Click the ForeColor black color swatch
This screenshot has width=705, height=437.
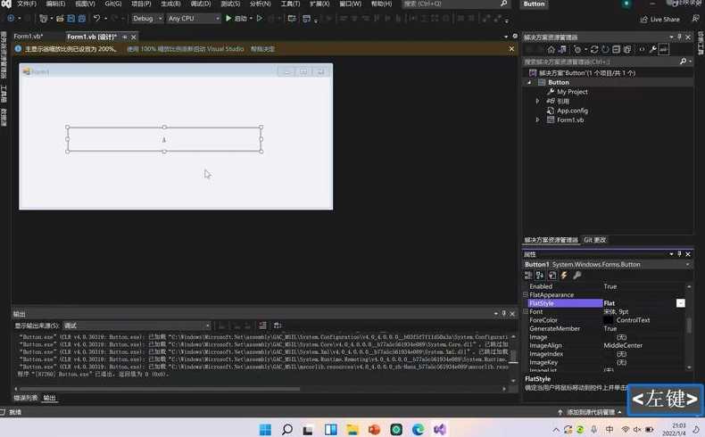(x=608, y=320)
